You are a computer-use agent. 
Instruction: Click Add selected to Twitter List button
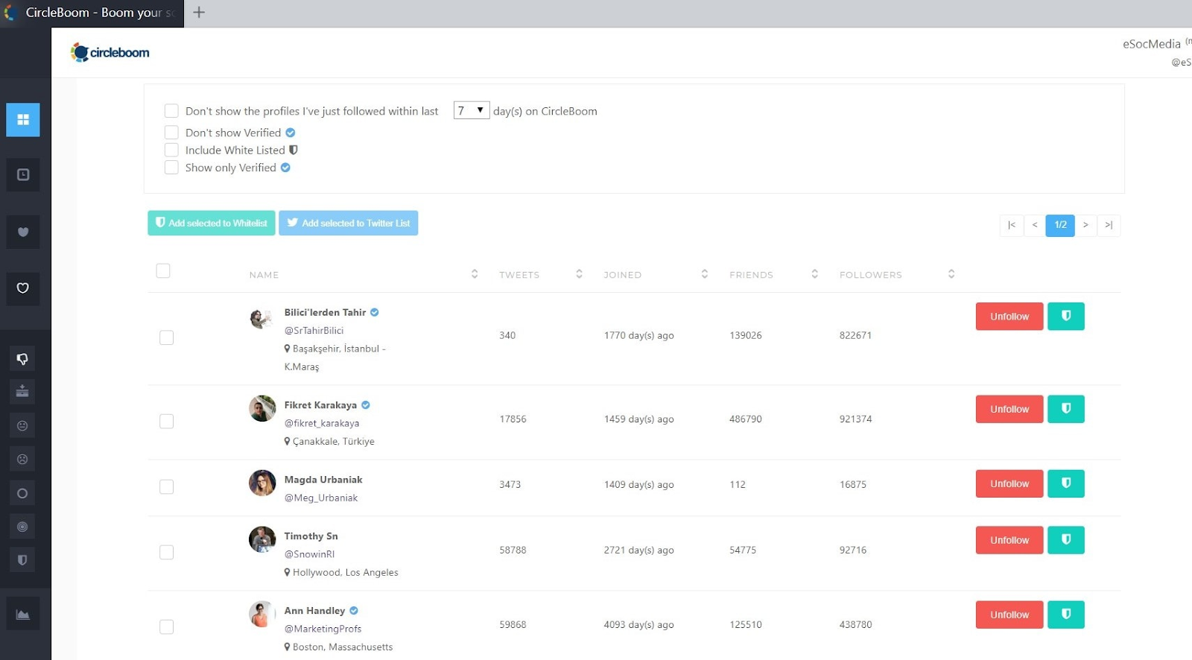(349, 223)
